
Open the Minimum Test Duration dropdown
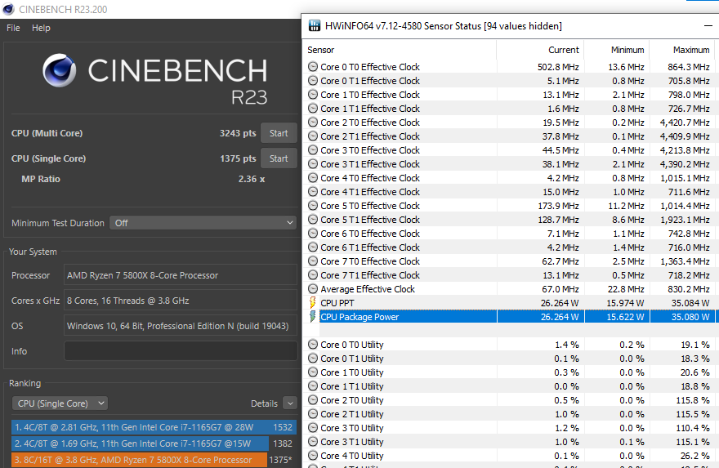[203, 223]
